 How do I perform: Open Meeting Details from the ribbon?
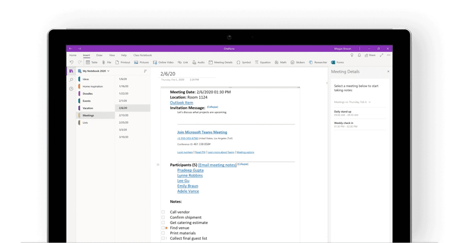click(x=221, y=62)
